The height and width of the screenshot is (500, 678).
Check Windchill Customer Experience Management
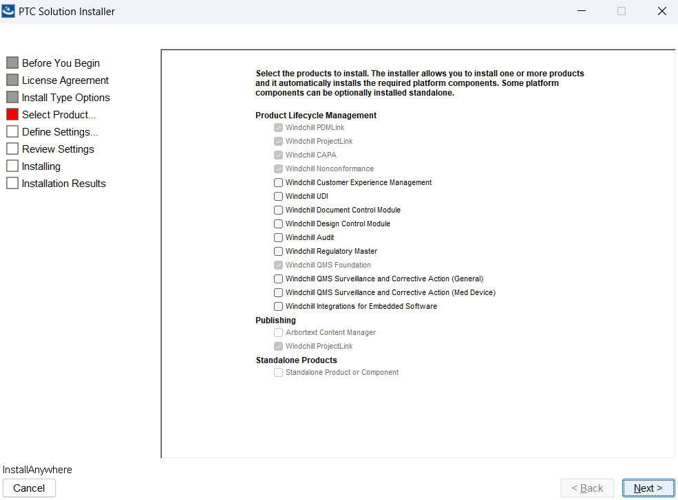click(x=279, y=183)
